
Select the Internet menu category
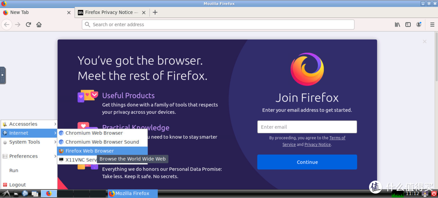(29, 133)
